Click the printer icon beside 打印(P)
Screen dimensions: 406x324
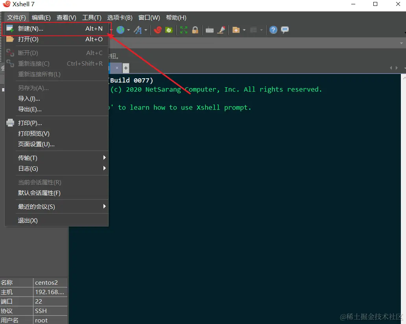[10, 123]
